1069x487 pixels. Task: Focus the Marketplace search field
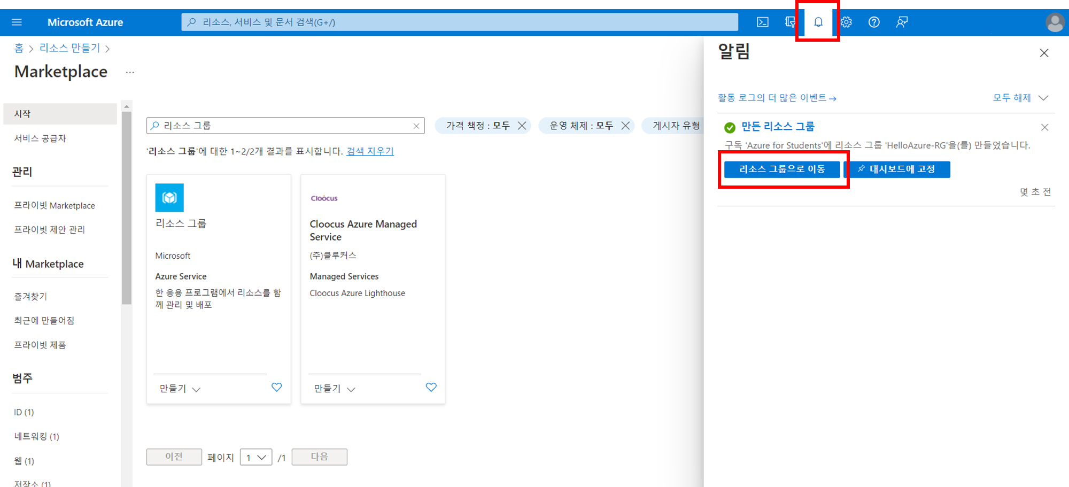[x=285, y=126]
